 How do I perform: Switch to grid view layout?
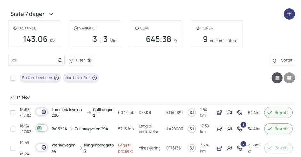pyautogui.click(x=289, y=78)
